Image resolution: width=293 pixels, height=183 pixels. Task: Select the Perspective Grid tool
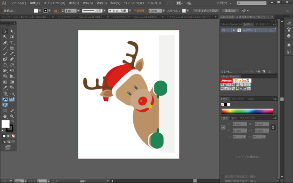click(x=12, y=76)
